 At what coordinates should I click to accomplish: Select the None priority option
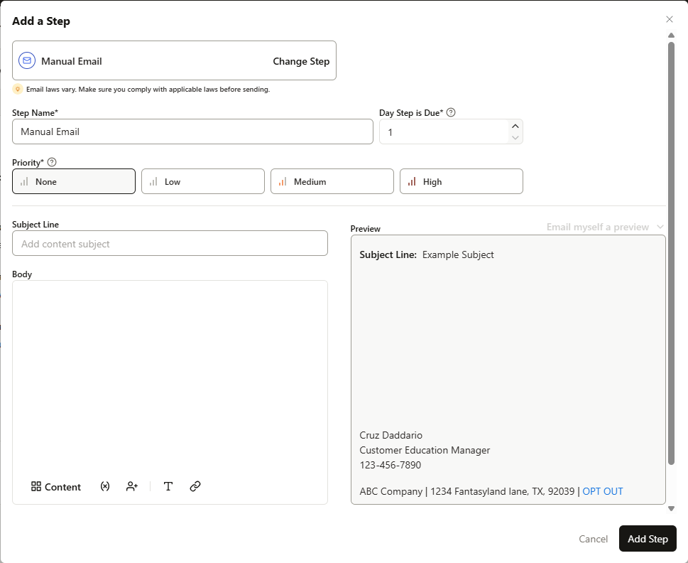point(73,181)
